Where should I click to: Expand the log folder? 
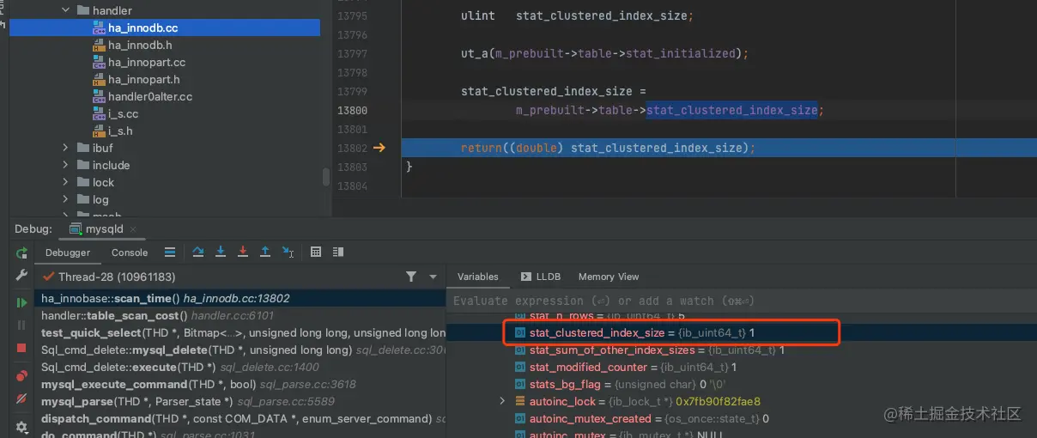coord(65,199)
